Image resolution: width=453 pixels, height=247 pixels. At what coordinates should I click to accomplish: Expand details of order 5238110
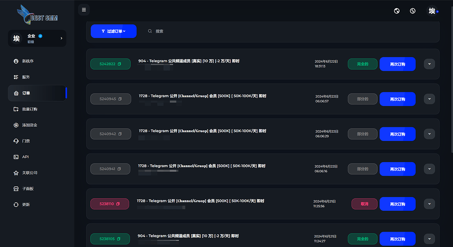[429, 204]
